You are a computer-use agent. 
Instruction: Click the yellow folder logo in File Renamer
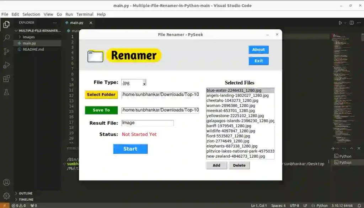click(x=95, y=55)
